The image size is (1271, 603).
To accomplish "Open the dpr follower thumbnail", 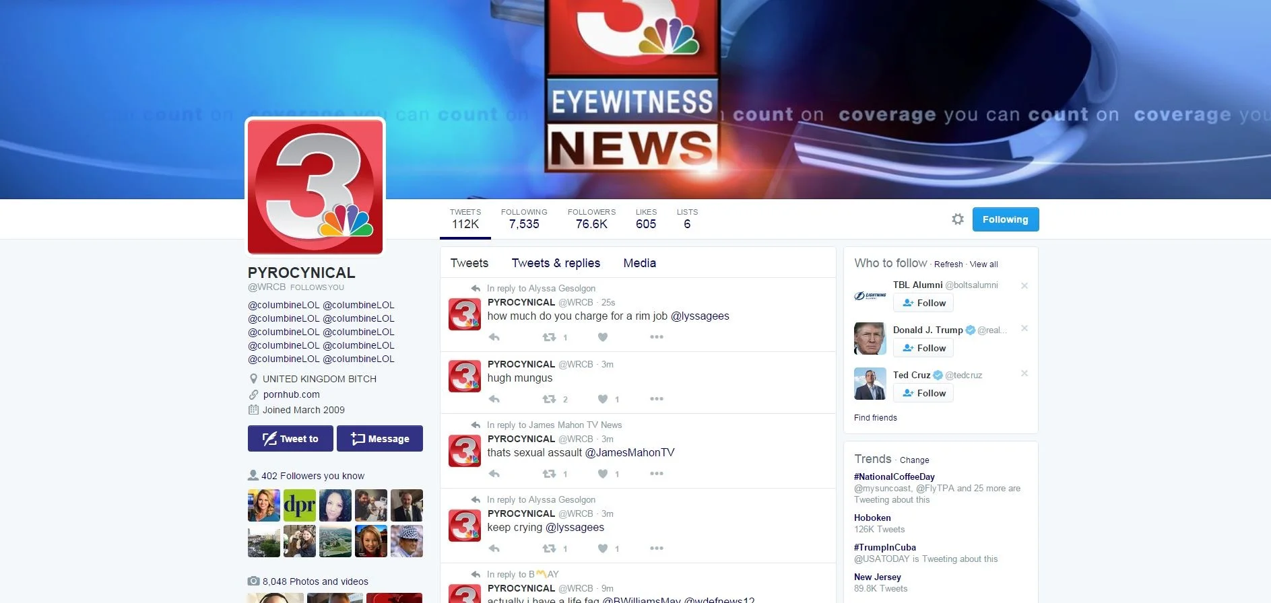I will point(300,505).
